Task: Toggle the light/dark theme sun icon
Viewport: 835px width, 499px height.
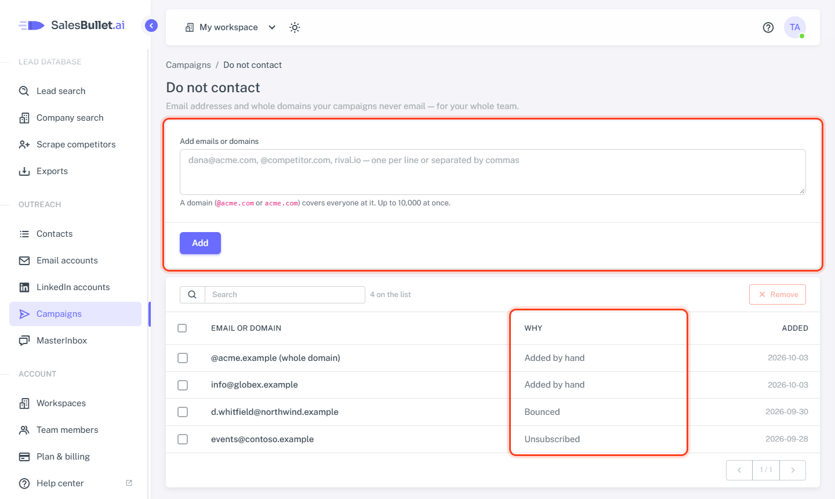Action: [x=295, y=27]
